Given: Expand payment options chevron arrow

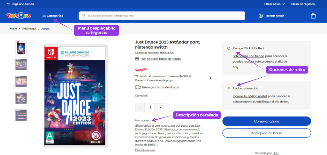Looking at the screenshot, I should (x=210, y=78).
